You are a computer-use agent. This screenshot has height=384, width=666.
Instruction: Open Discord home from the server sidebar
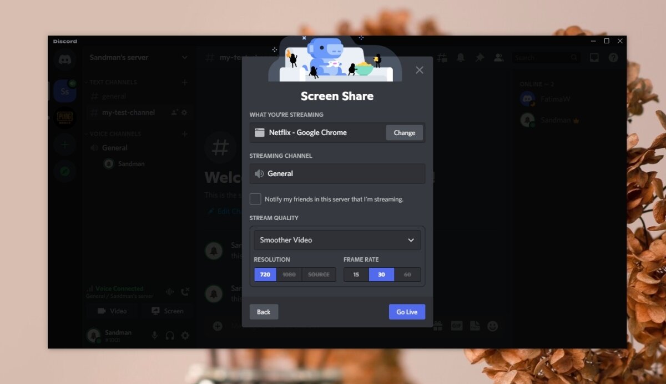(65, 59)
